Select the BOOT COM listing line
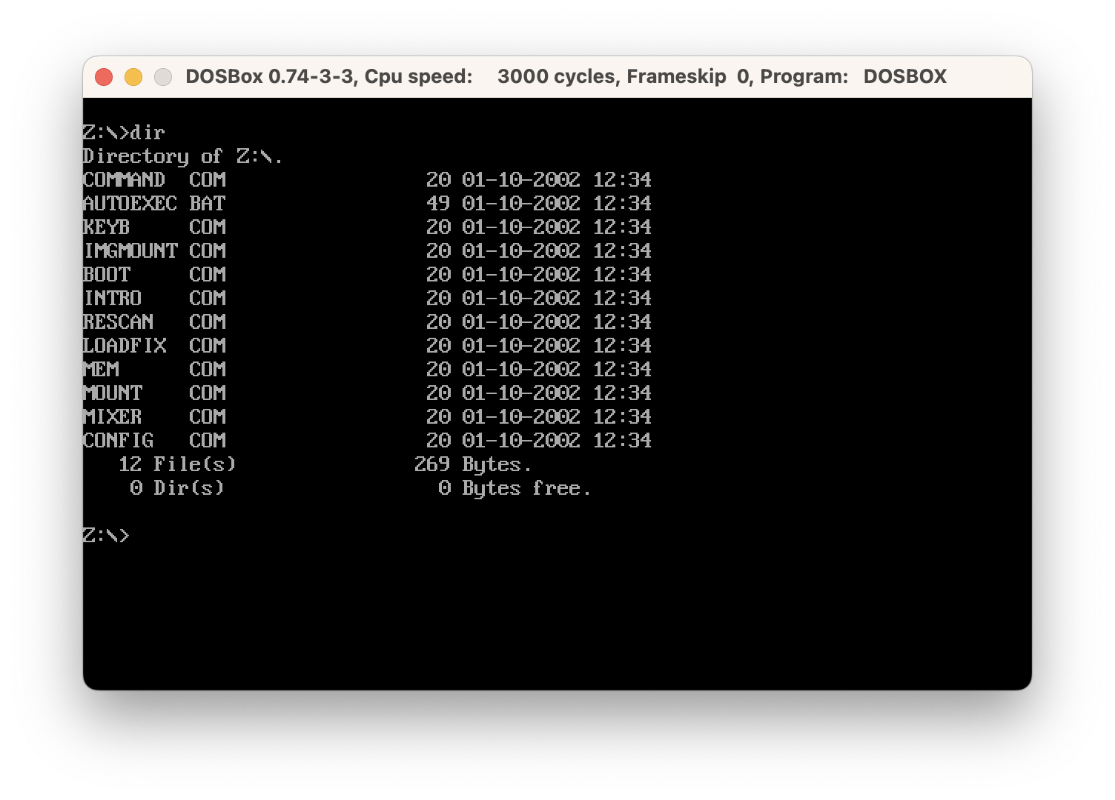This screenshot has width=1115, height=800. coord(368,275)
